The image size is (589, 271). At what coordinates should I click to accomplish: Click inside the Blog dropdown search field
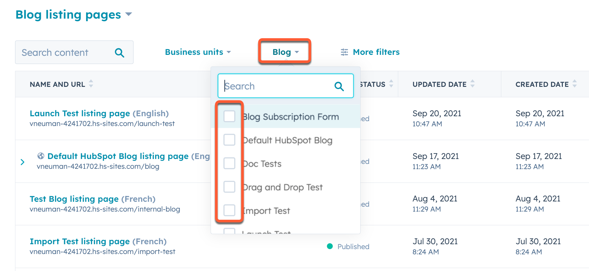[x=278, y=86]
